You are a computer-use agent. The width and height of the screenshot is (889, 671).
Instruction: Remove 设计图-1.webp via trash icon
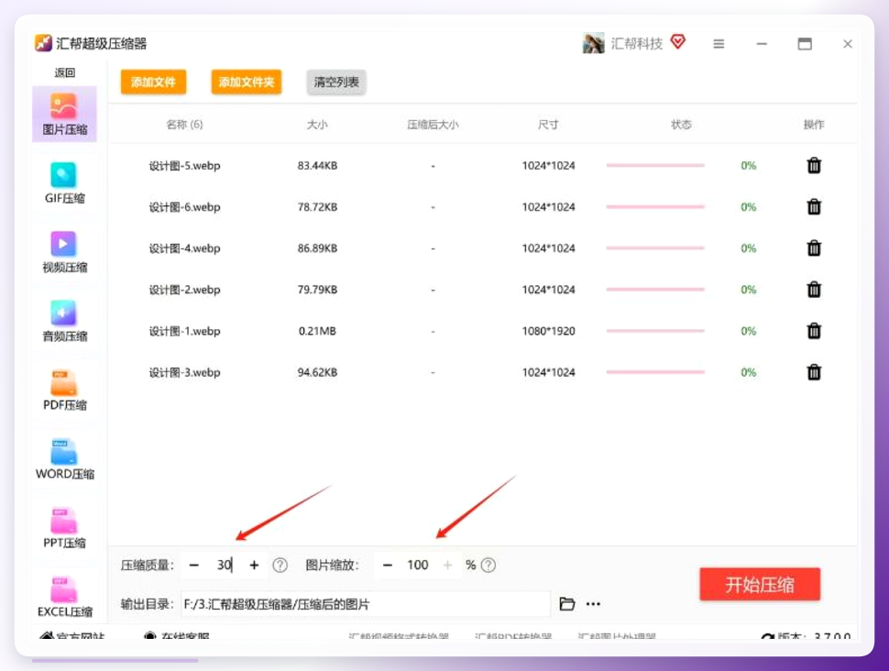point(814,331)
